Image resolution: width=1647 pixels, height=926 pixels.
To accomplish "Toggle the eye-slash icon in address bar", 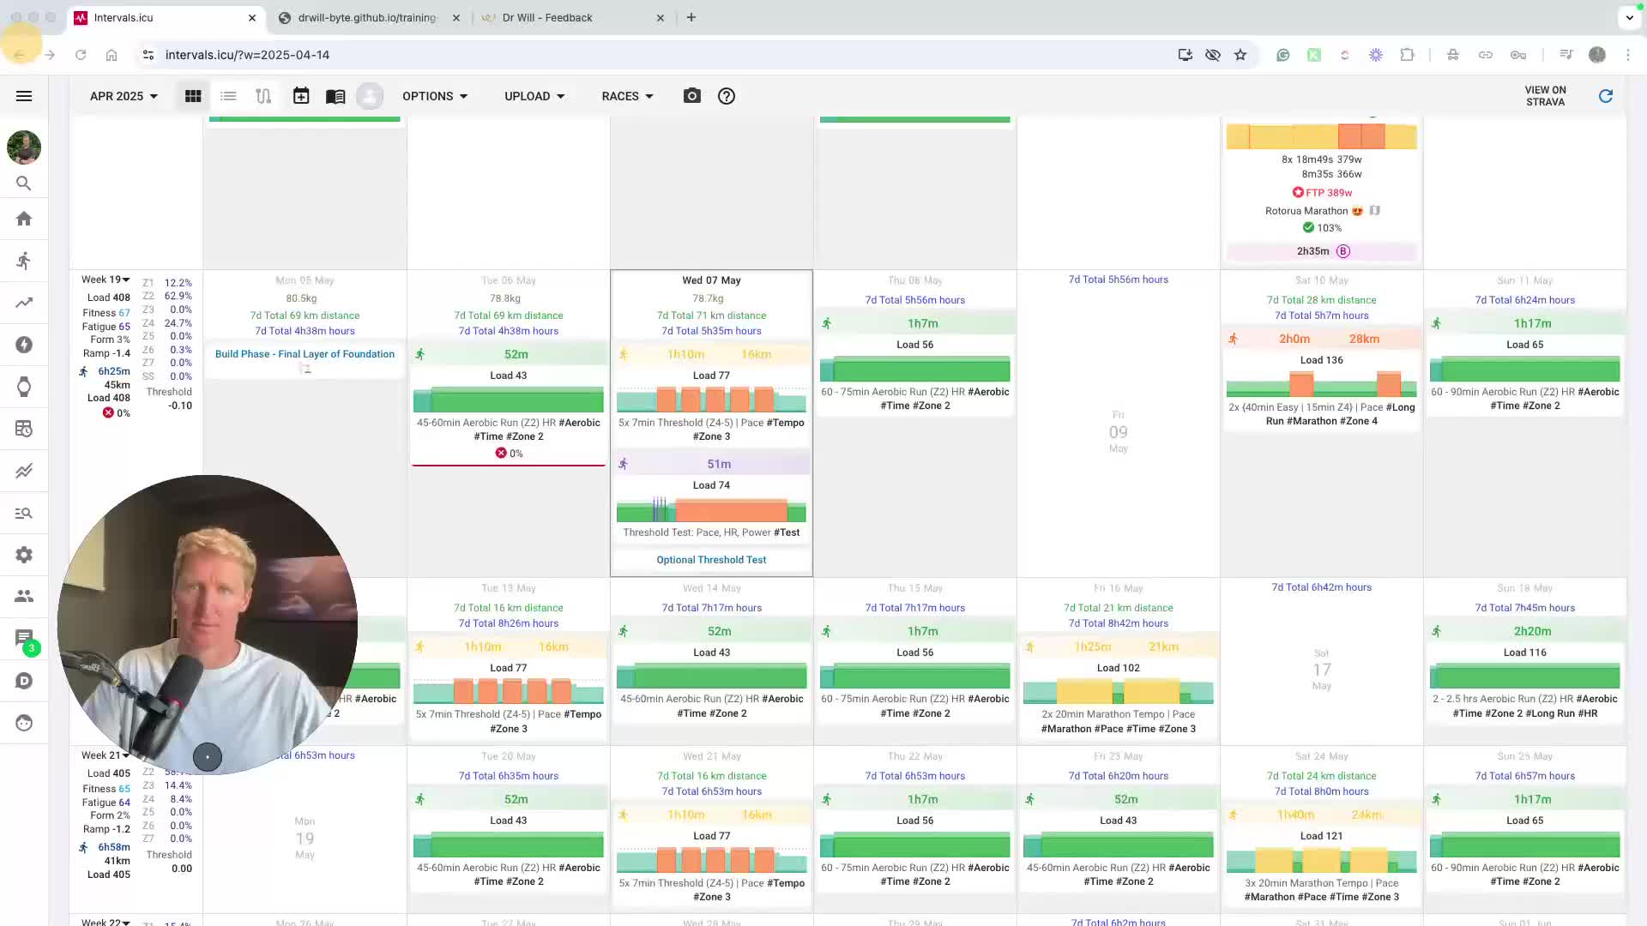I will (1212, 55).
